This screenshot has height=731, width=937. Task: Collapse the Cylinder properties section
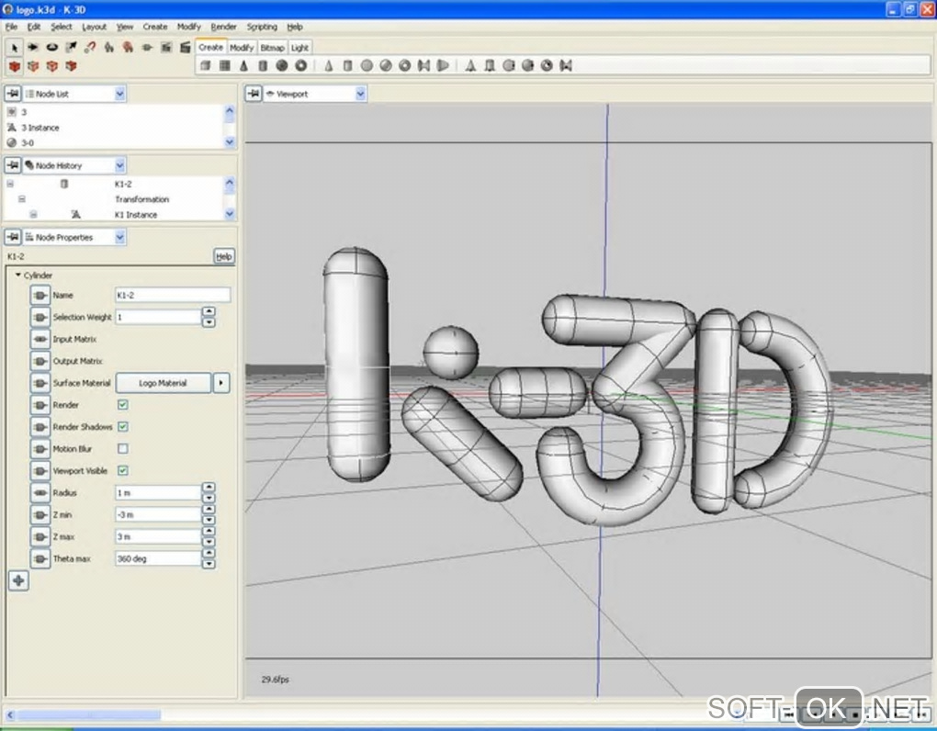pyautogui.click(x=17, y=275)
